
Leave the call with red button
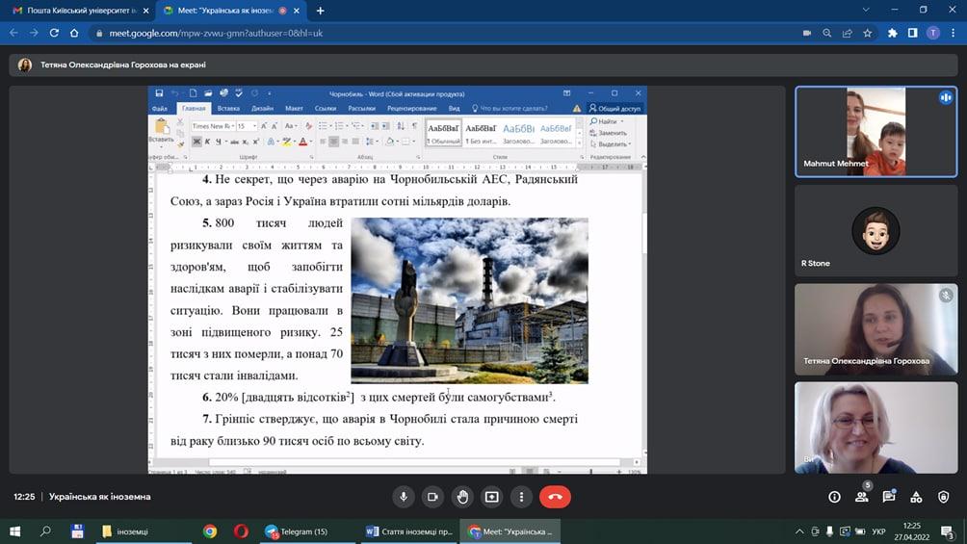pyautogui.click(x=555, y=497)
